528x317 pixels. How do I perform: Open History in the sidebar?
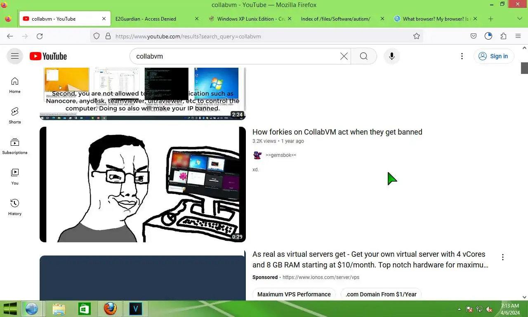click(x=15, y=207)
